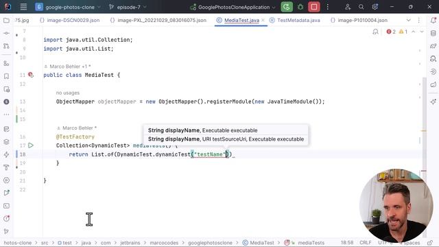This screenshot has height=247, width=439.
Task: Open the Bookmarks tool window
Action: click(x=6, y=76)
